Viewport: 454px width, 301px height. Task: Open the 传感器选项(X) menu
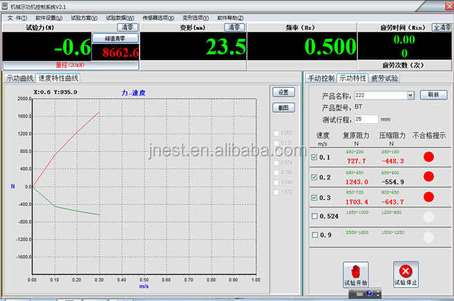158,18
